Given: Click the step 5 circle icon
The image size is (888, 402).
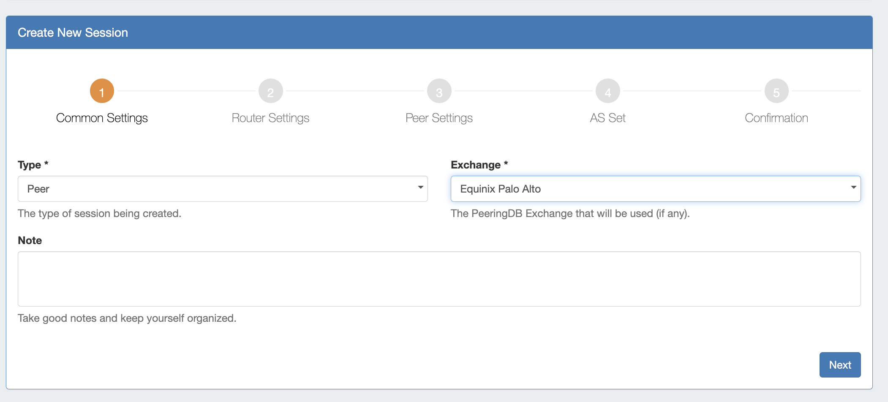Looking at the screenshot, I should point(776,91).
